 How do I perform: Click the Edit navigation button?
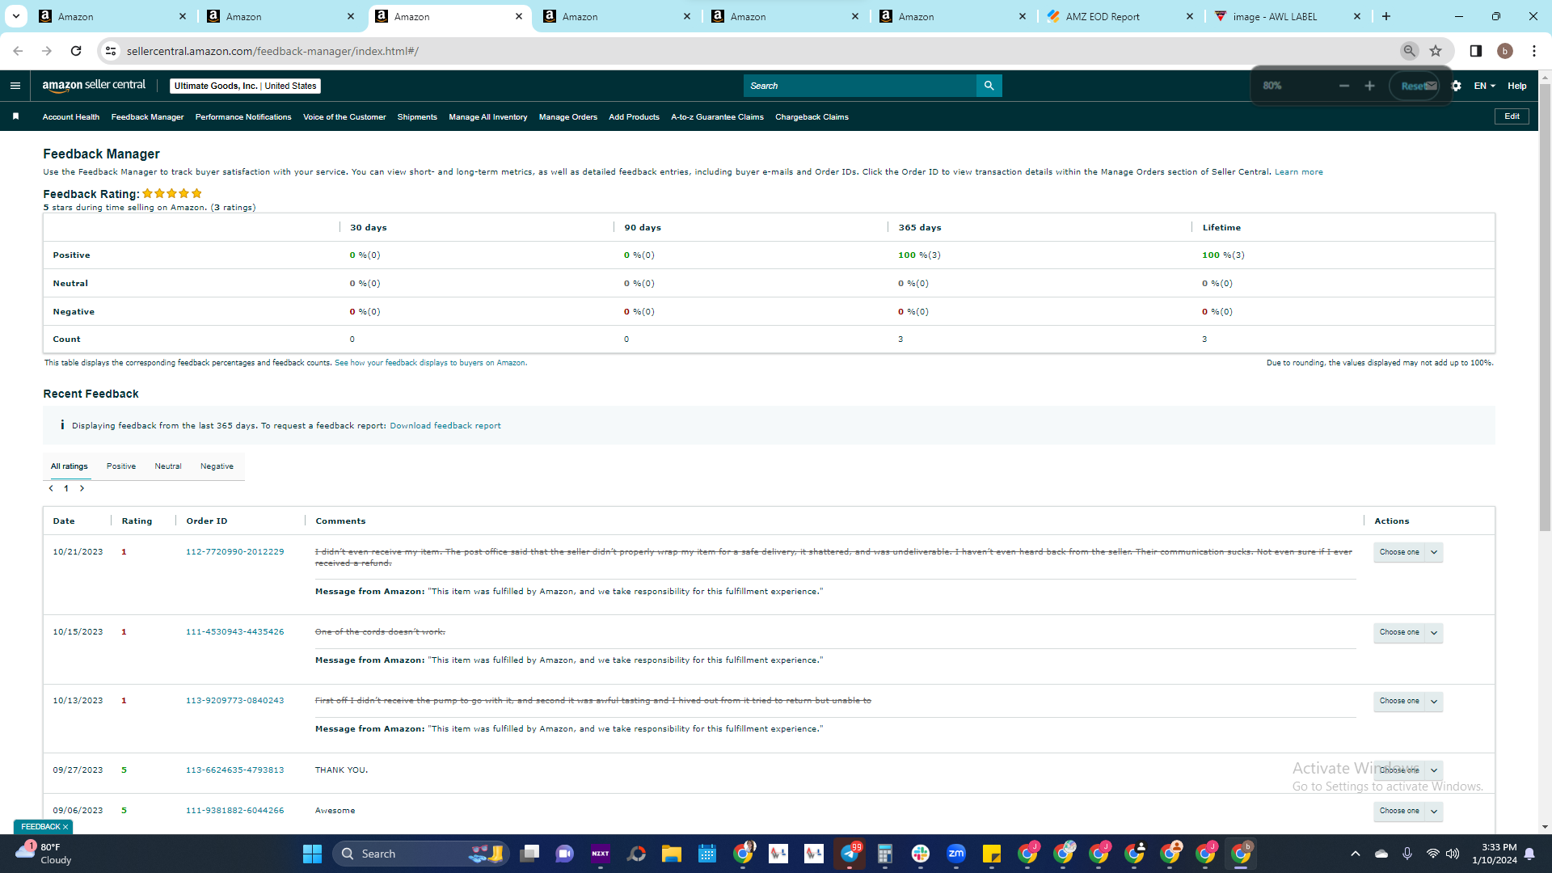tap(1512, 116)
